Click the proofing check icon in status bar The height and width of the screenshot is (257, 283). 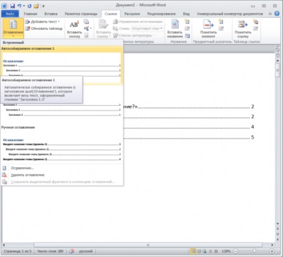[71, 251]
